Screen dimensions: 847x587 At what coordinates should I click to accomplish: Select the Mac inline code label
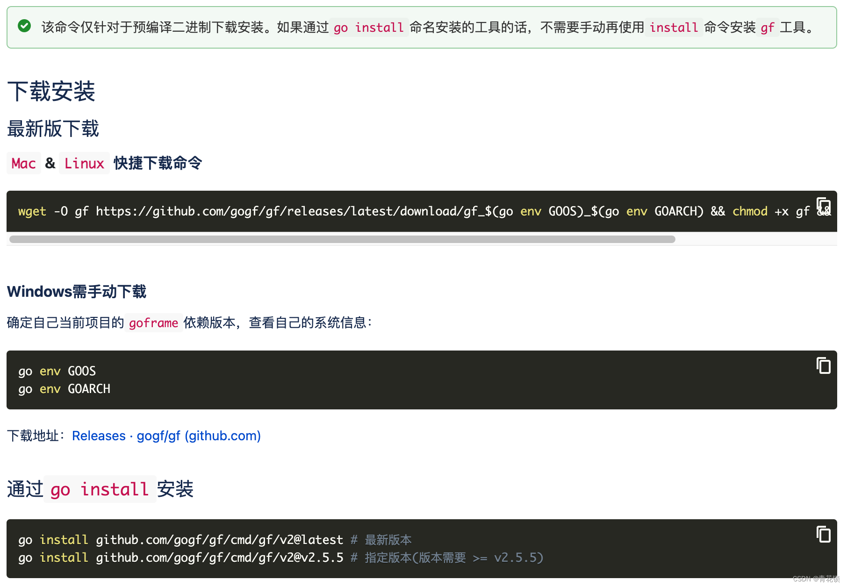pos(24,163)
